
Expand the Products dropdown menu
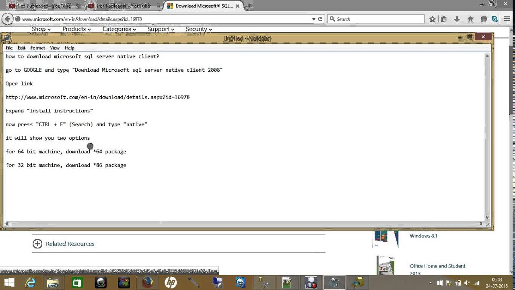[76, 29]
